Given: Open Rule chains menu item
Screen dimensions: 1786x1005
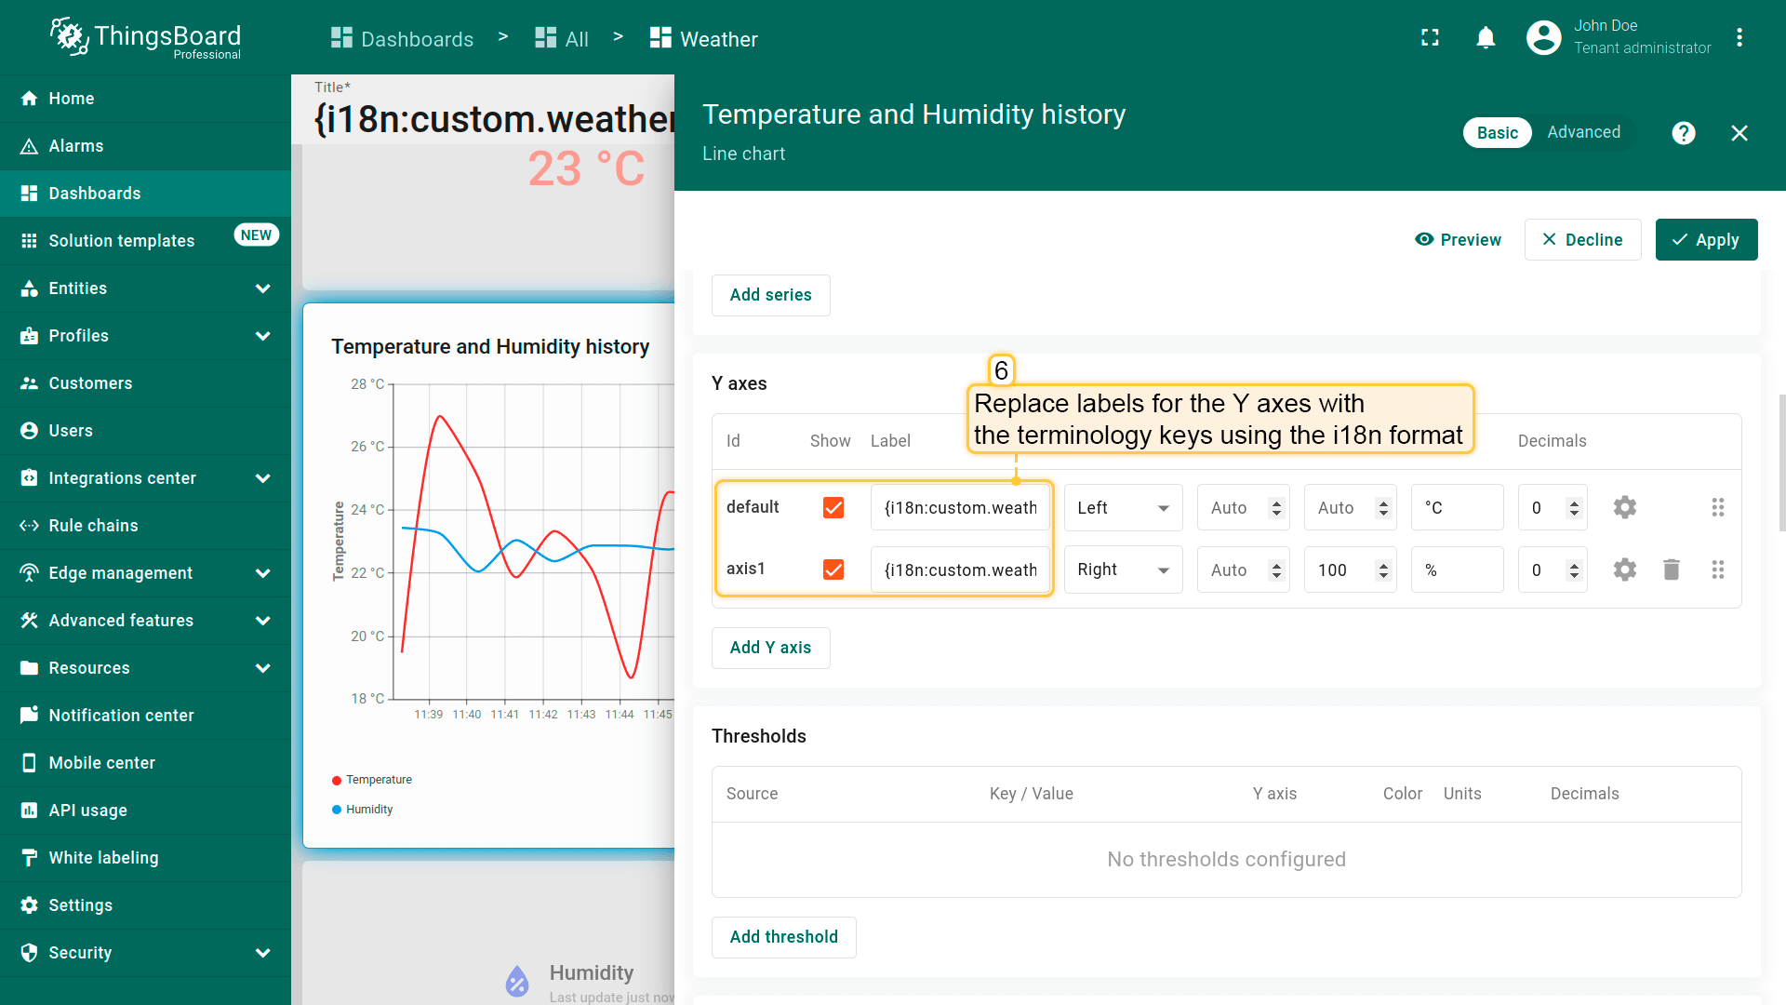Looking at the screenshot, I should click(x=93, y=526).
